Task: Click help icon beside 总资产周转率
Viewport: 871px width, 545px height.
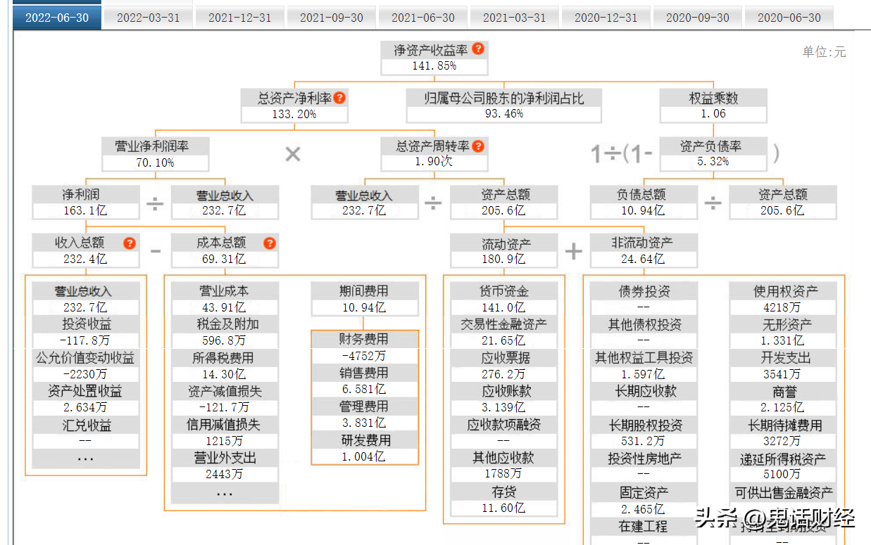Action: pyautogui.click(x=478, y=146)
